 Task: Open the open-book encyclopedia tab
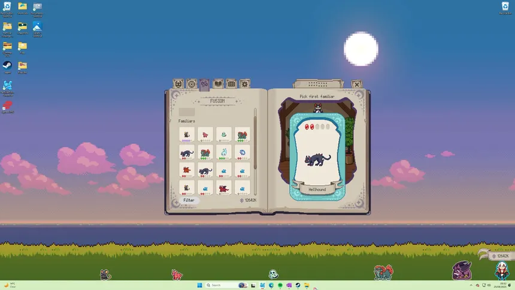coord(218,84)
